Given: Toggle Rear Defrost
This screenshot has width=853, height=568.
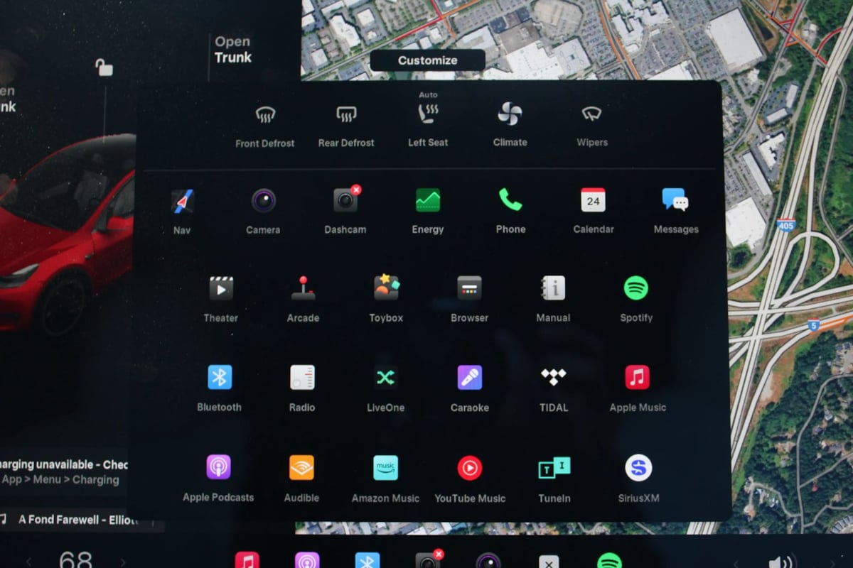Looking at the screenshot, I should [346, 115].
